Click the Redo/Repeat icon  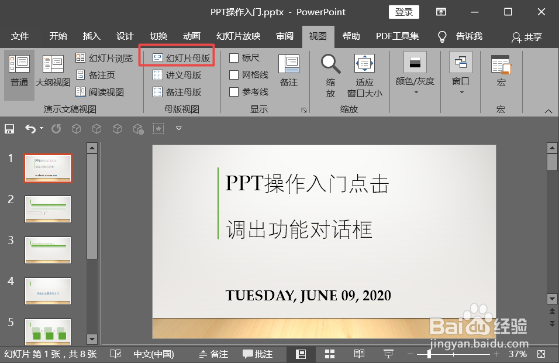pyautogui.click(x=56, y=128)
